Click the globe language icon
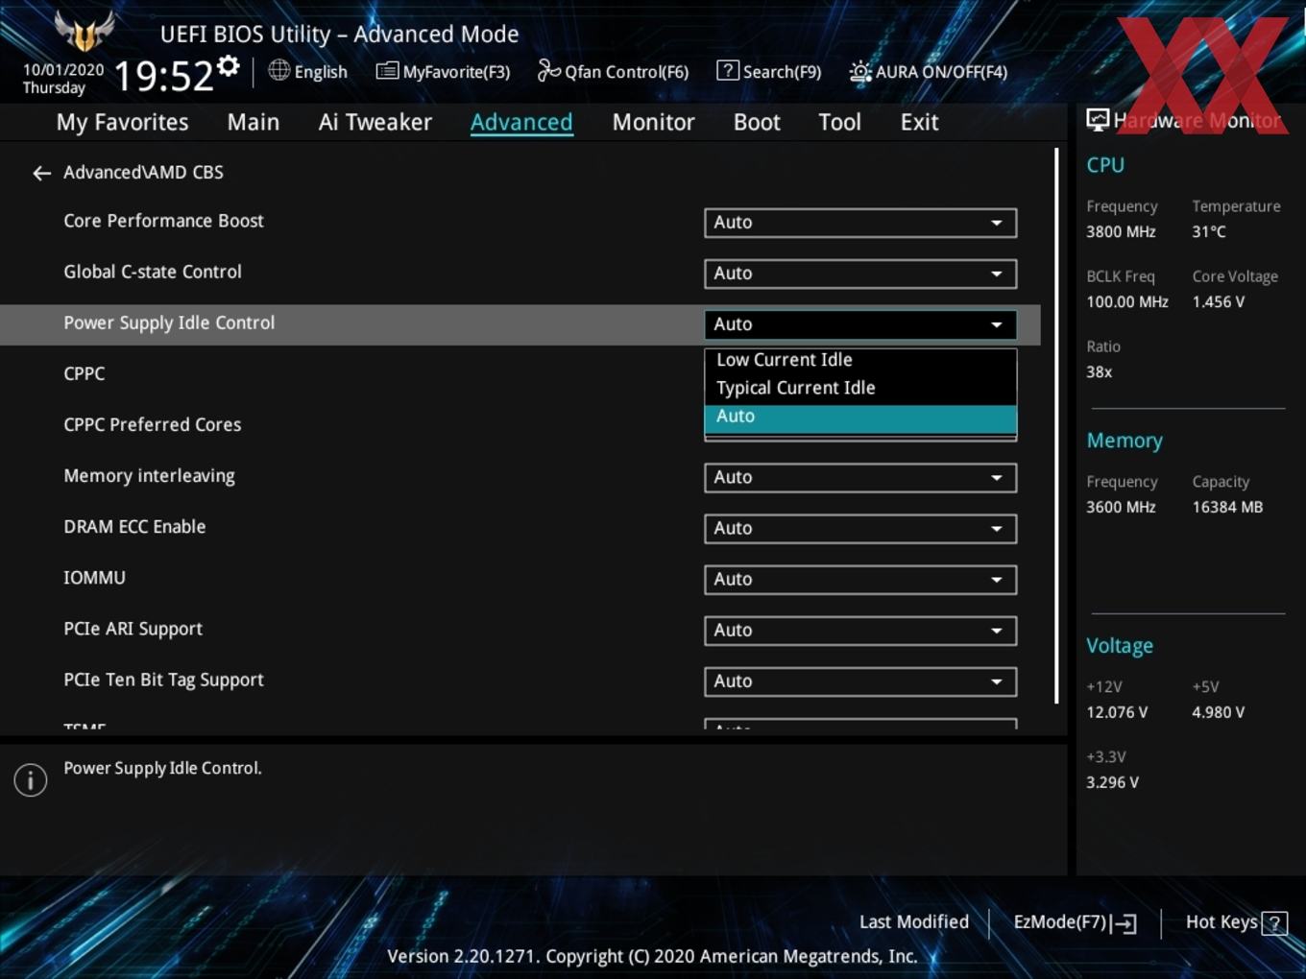Screen dimensions: 1306x979 [x=278, y=70]
